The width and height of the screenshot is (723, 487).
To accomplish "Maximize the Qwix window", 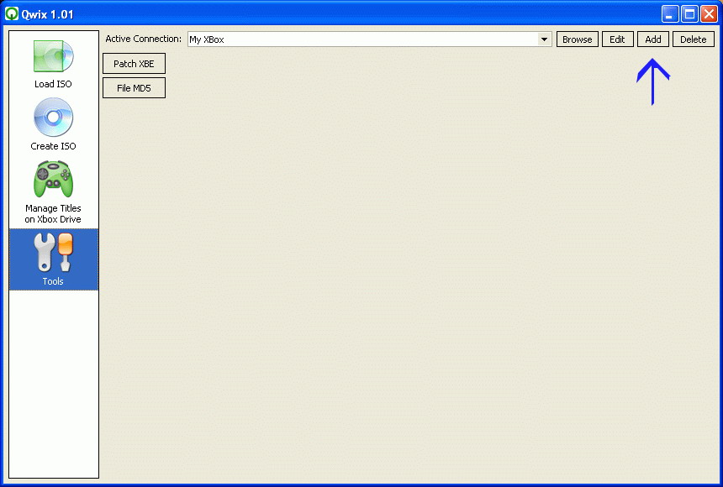I will click(690, 13).
